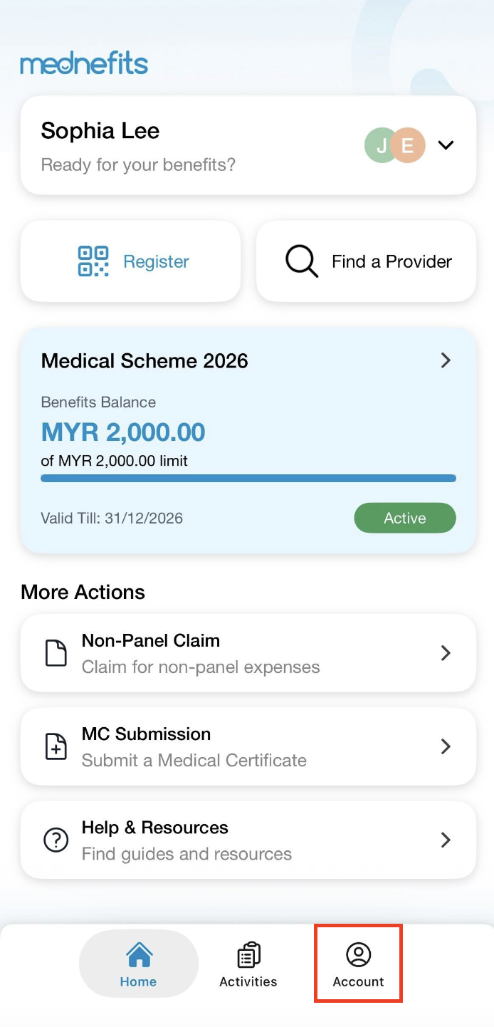Open MC Submission using right chevron
The height and width of the screenshot is (1027, 494).
(x=446, y=746)
